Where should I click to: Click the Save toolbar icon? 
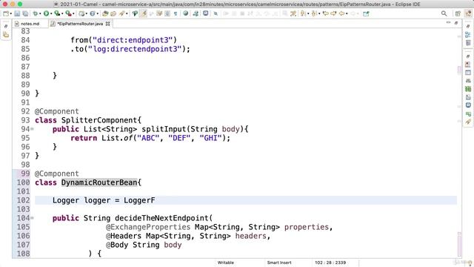click(17, 13)
